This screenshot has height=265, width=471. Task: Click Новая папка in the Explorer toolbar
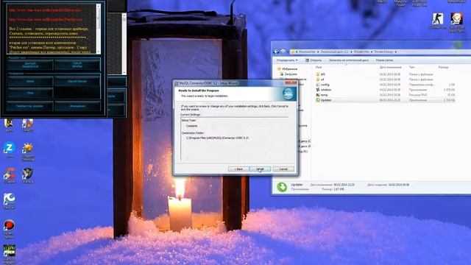pyautogui.click(x=384, y=60)
